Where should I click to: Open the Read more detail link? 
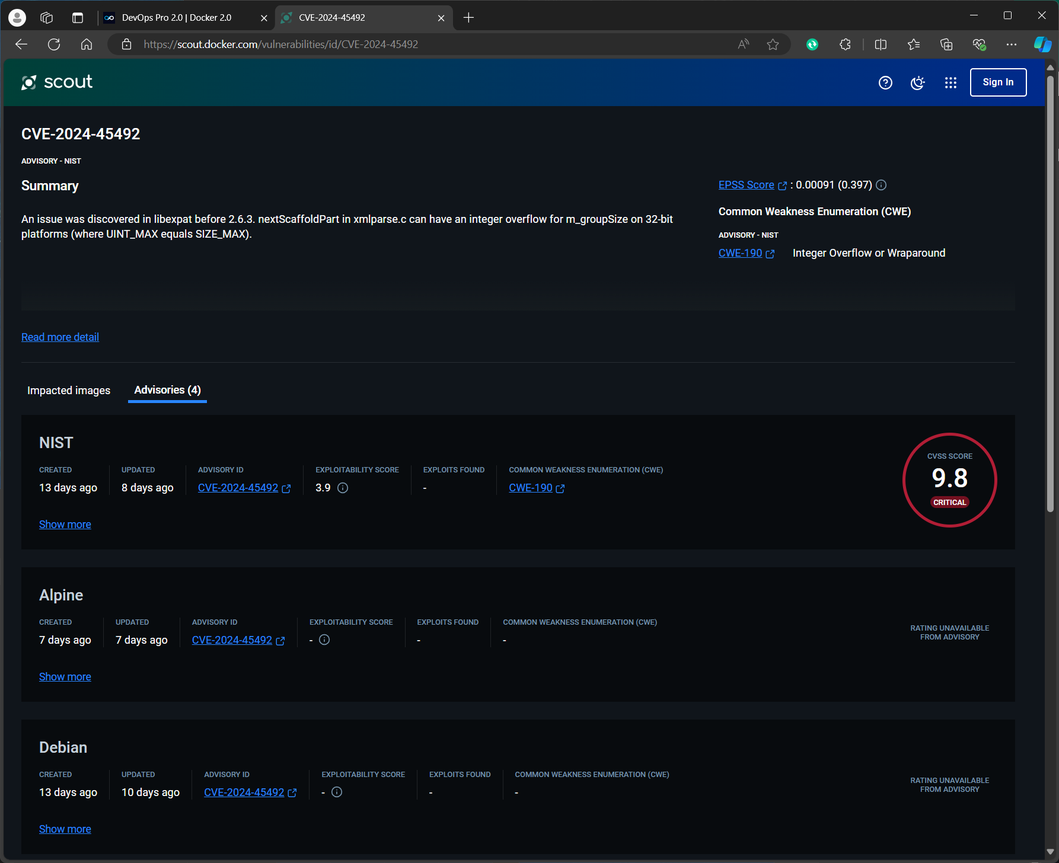click(60, 337)
